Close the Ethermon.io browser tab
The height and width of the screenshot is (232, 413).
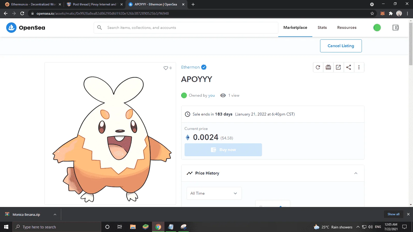[x=60, y=4]
